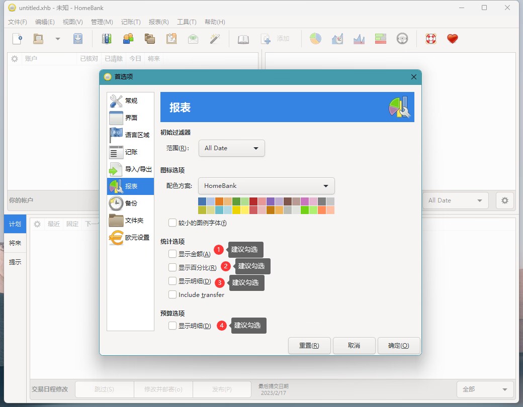
Task: Click the Add transaction toolbar icon
Action: pyautogui.click(x=266, y=39)
